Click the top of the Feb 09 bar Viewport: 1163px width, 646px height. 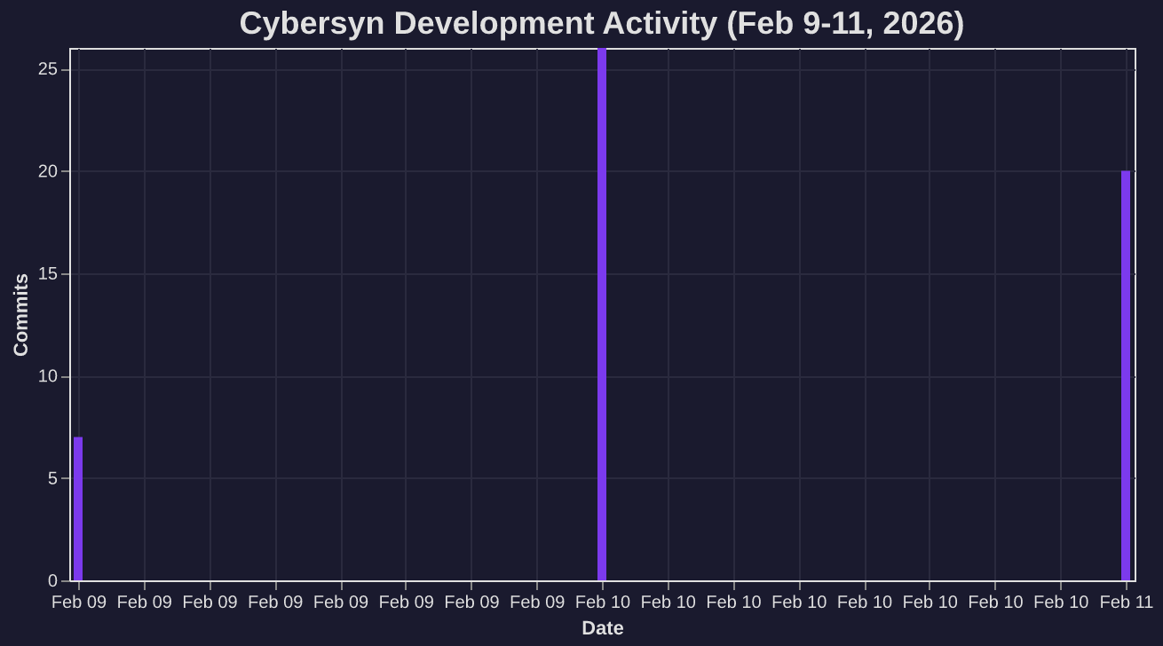pos(78,440)
